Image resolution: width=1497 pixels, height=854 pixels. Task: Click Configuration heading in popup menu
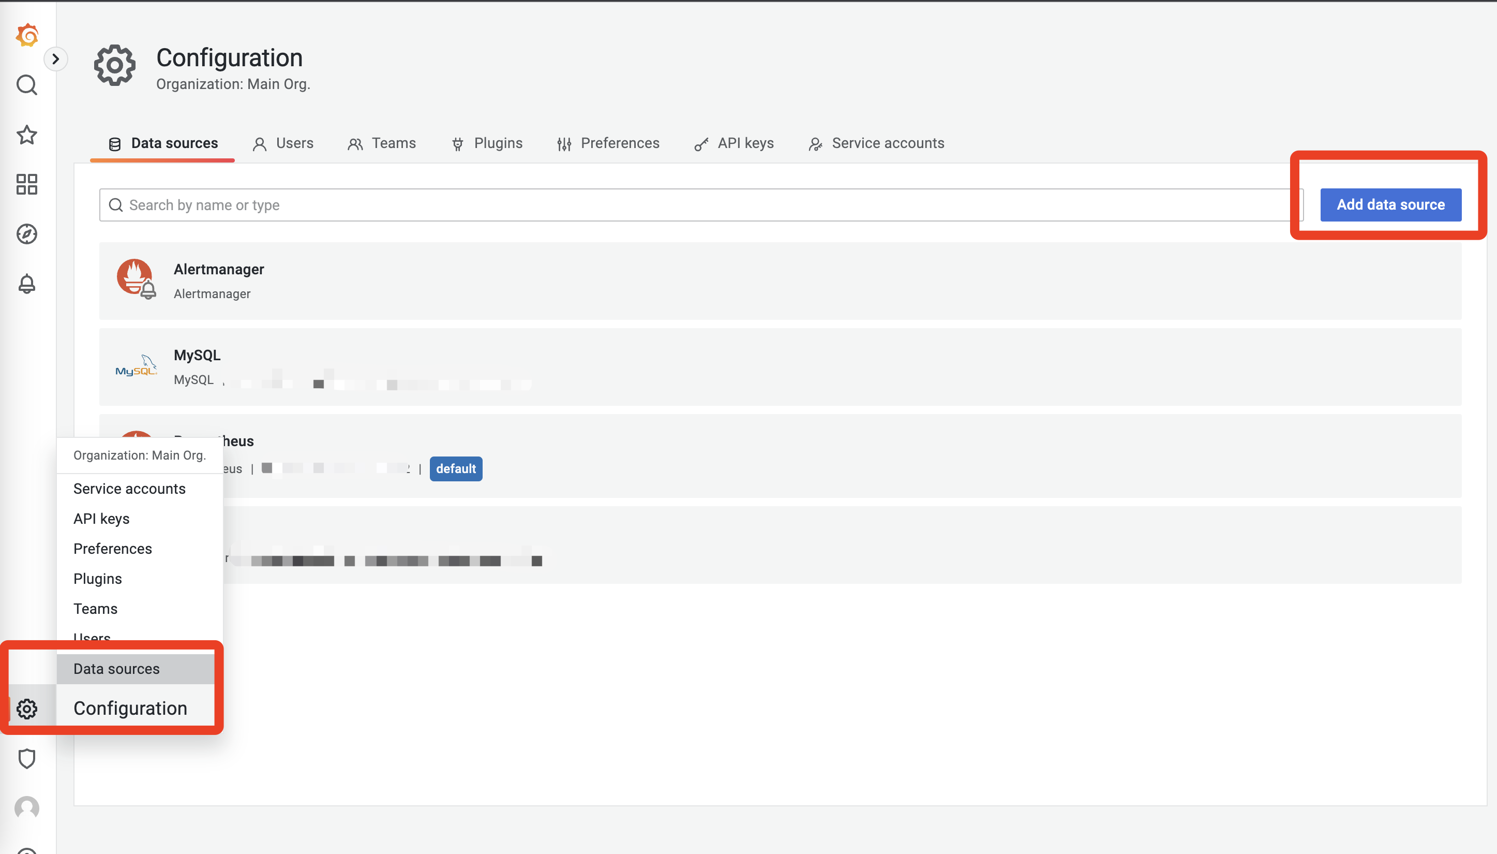click(x=130, y=708)
